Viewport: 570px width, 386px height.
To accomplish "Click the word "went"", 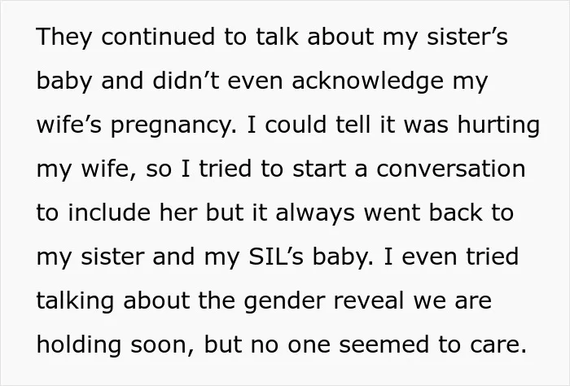I will point(392,213).
